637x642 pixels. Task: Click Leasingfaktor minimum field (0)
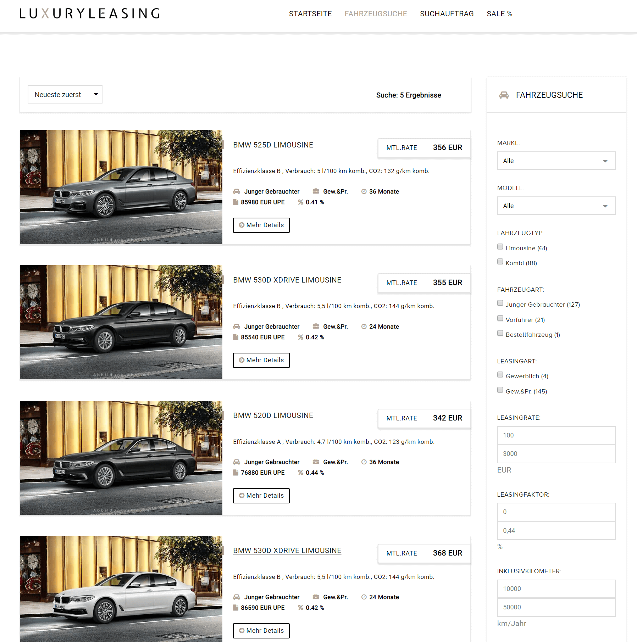click(x=556, y=512)
